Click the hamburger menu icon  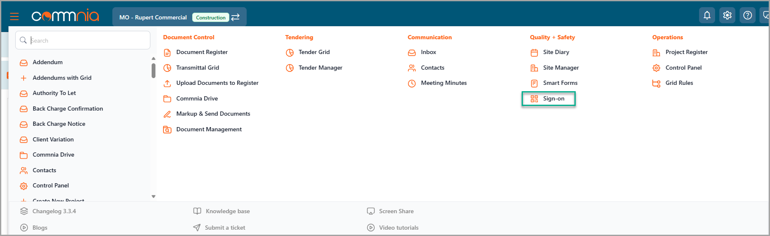14,16
